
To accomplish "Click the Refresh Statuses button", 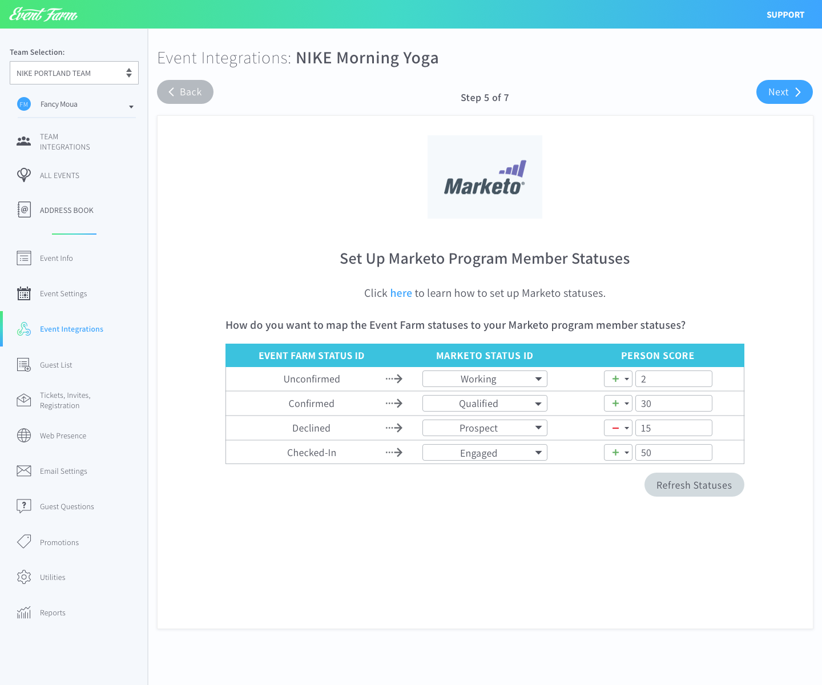I will coord(694,485).
